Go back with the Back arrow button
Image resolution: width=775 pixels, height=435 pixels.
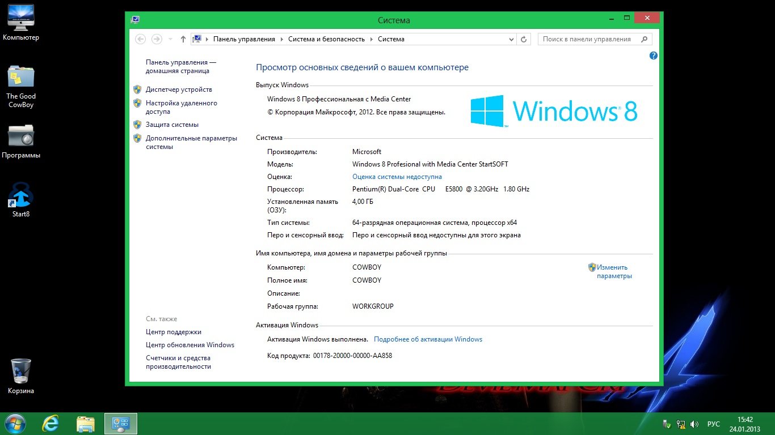coord(141,39)
